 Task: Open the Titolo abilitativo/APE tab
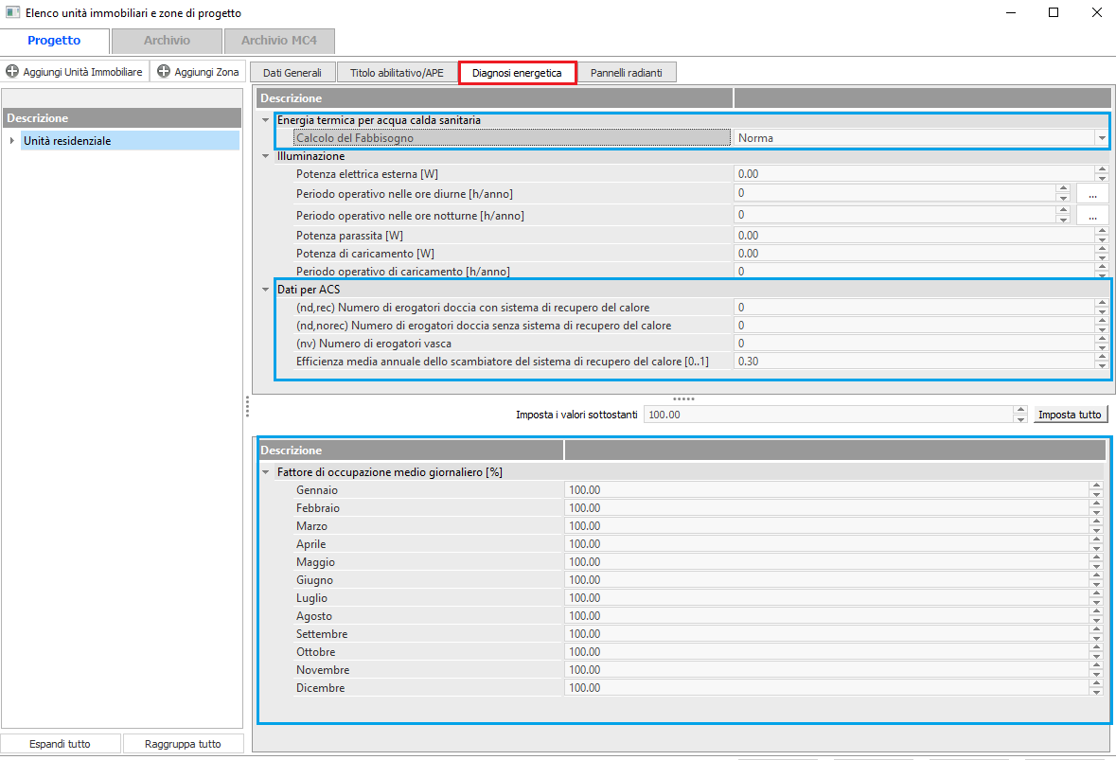click(397, 73)
